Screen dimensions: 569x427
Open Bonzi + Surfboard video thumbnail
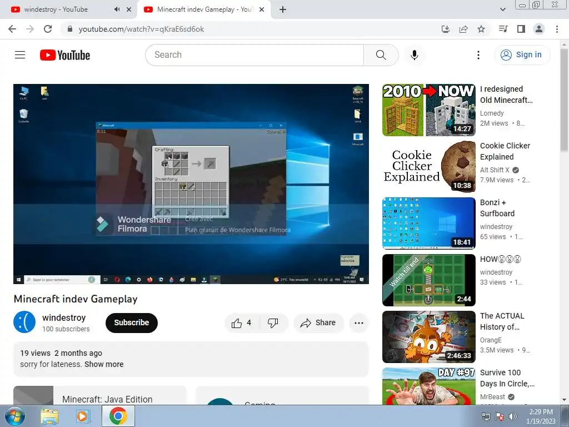point(428,224)
